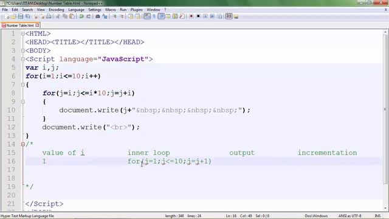Image resolution: width=389 pixels, height=219 pixels.
Task: Open the Plugins menu
Action: pos(136,10)
